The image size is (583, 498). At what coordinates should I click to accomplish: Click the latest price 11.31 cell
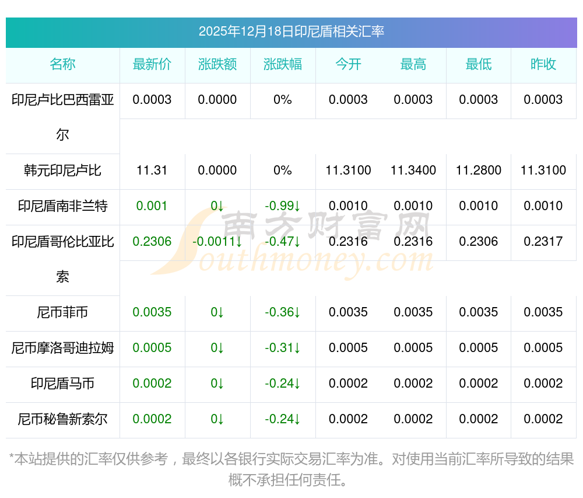coord(152,170)
